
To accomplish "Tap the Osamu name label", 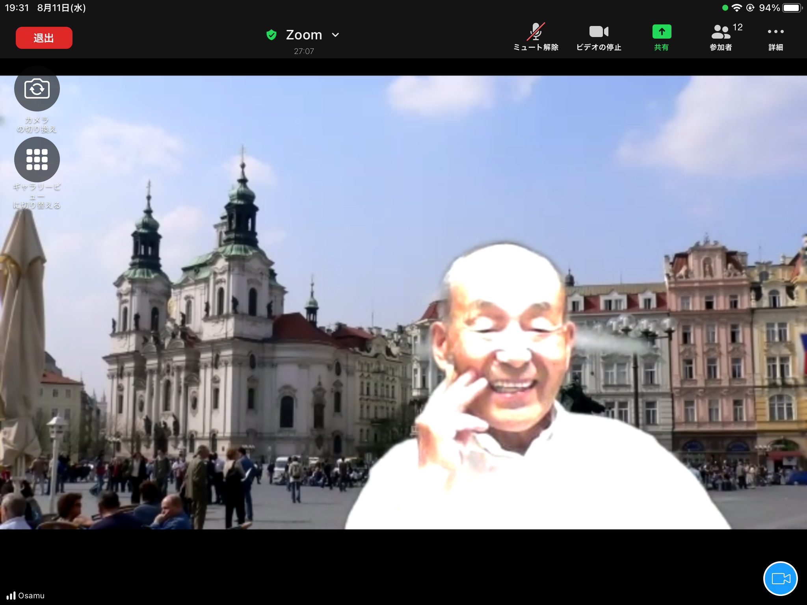I will point(32,596).
